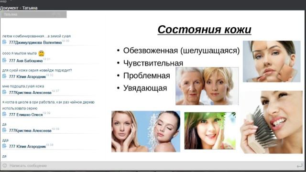
Task: Click icon beside Юлия Агародник under новейдж question
Action: pos(4,76)
